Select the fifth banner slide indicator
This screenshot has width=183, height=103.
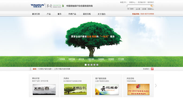[97, 65]
